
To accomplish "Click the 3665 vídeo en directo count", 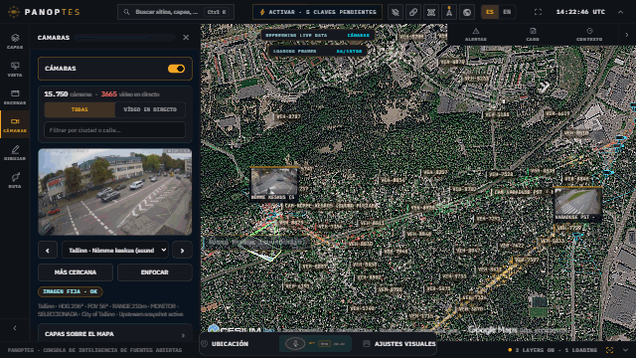I will [x=130, y=94].
